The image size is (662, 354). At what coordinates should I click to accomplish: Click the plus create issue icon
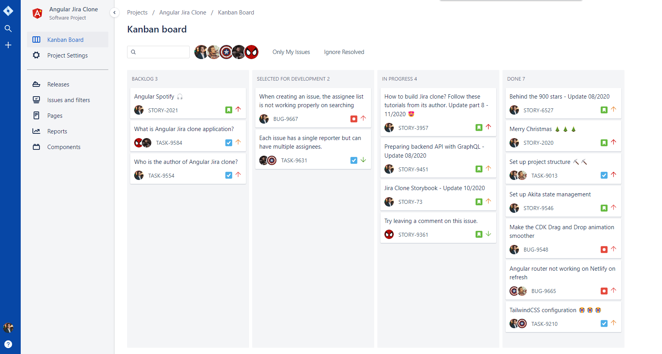[8, 45]
